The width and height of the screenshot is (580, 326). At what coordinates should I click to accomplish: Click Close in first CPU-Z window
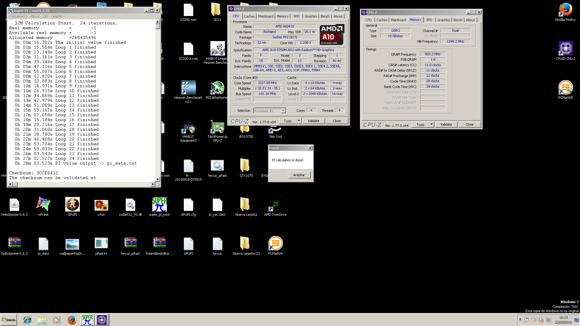(337, 121)
